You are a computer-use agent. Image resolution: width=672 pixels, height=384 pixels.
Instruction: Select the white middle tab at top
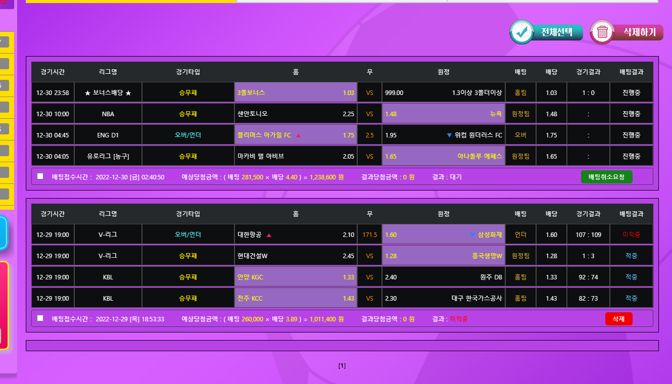click(342, 2)
